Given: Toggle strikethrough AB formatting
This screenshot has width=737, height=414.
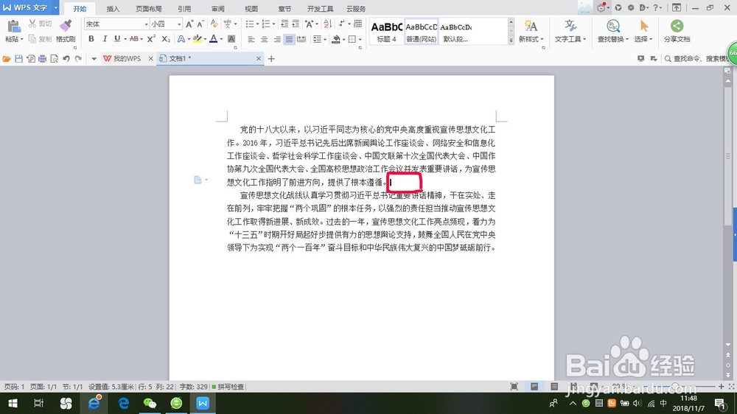Looking at the screenshot, I should (134, 39).
